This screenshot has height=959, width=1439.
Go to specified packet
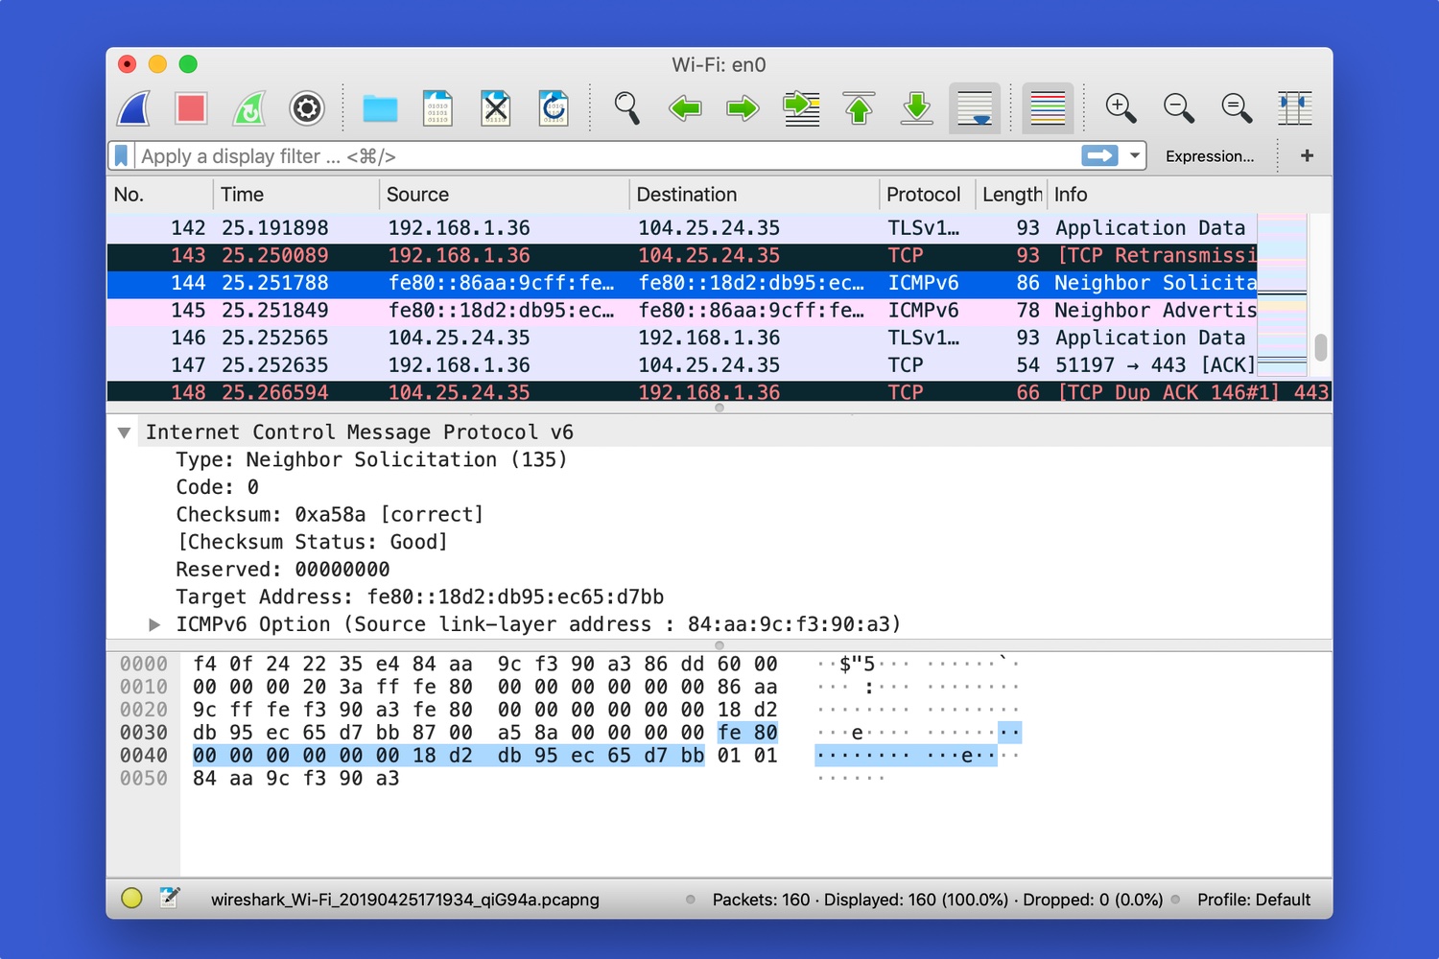[x=801, y=108]
